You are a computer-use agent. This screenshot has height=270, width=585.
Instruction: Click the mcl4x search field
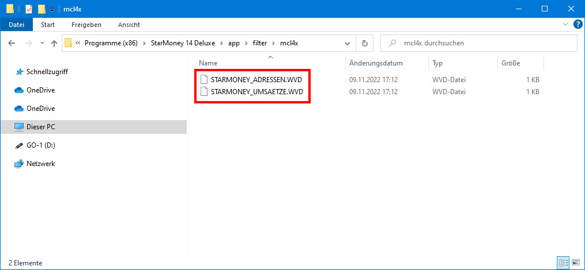coord(479,43)
